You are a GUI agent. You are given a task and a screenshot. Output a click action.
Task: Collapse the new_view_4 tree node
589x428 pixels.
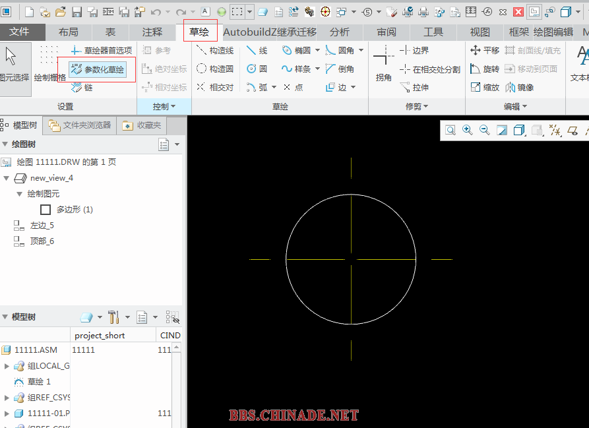(x=6, y=178)
